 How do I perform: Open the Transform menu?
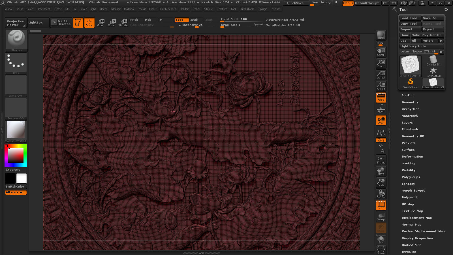coord(247,9)
